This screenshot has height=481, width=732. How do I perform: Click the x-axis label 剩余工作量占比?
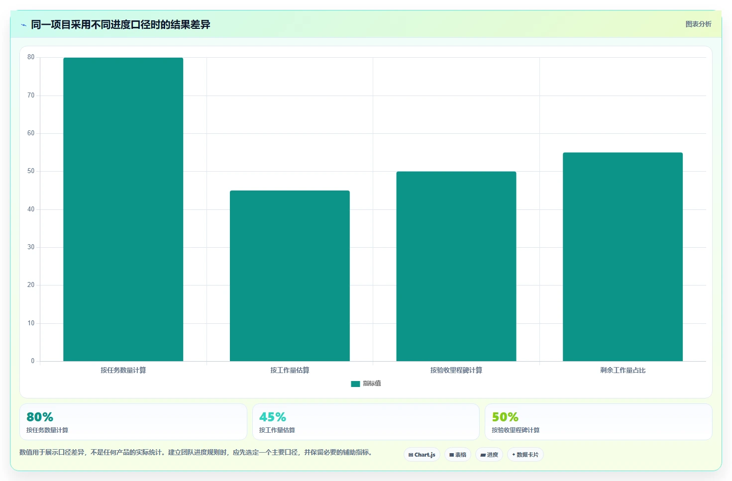[623, 370]
